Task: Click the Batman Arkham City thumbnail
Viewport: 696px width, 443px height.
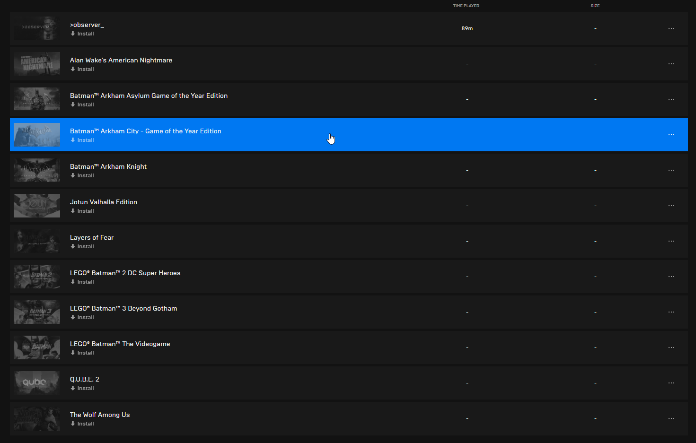Action: click(37, 135)
